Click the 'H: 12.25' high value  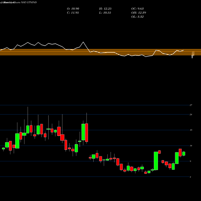pyautogui.click(x=105, y=9)
